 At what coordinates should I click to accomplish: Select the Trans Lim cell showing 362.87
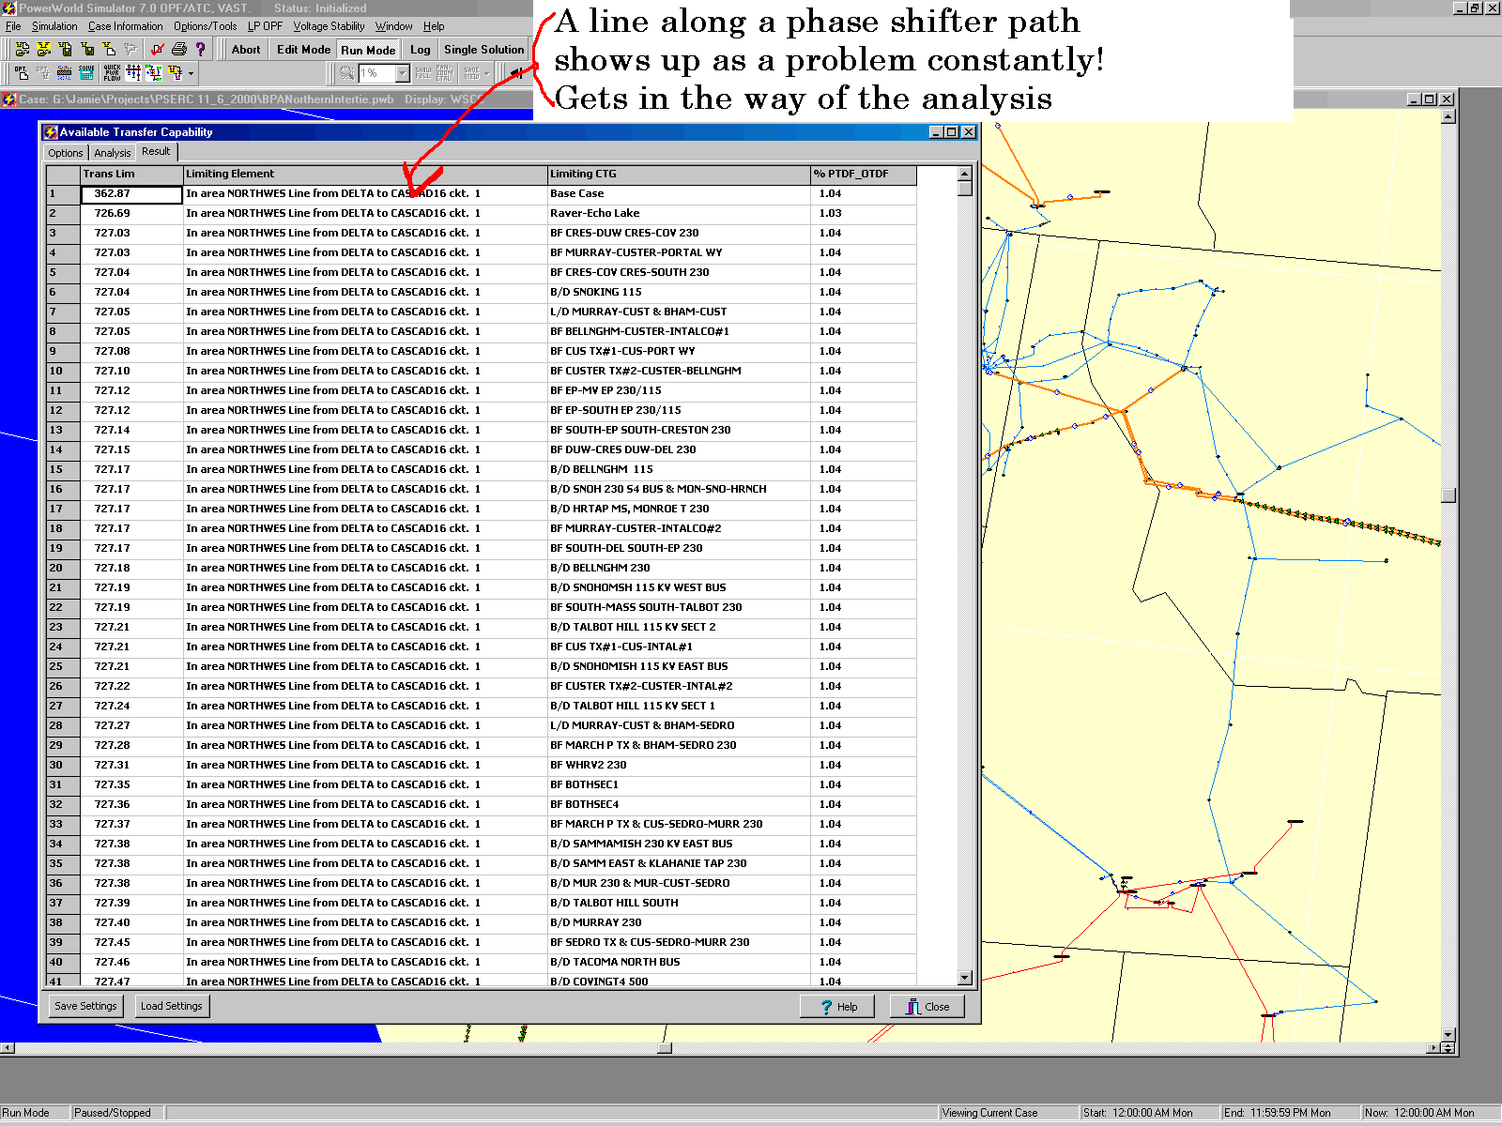pyautogui.click(x=130, y=194)
